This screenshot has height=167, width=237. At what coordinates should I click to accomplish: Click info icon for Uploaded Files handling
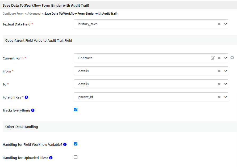click(51, 158)
